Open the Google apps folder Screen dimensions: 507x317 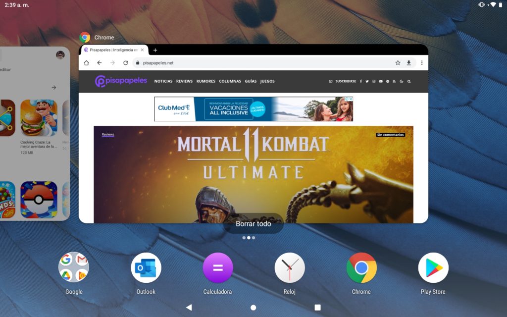point(74,268)
